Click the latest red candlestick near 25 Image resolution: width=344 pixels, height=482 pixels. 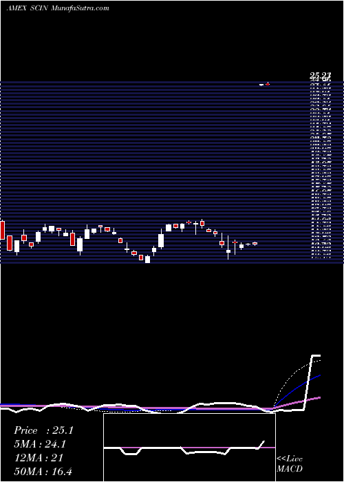tap(268, 84)
